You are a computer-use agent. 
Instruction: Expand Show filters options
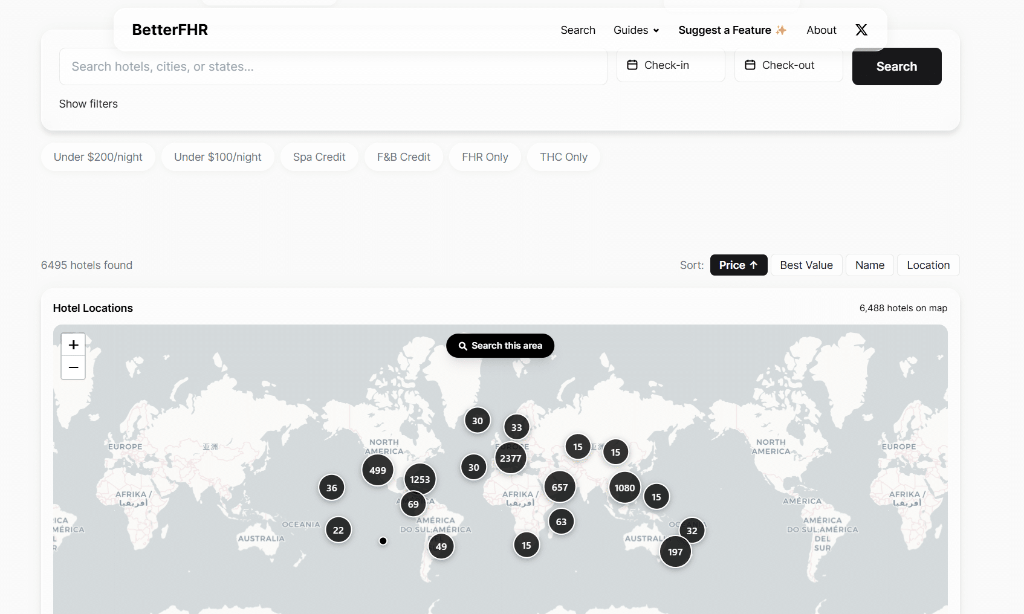[88, 104]
